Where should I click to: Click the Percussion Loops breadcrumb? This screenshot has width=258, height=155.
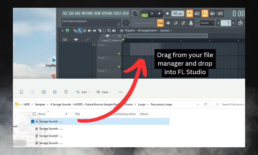[162, 104]
